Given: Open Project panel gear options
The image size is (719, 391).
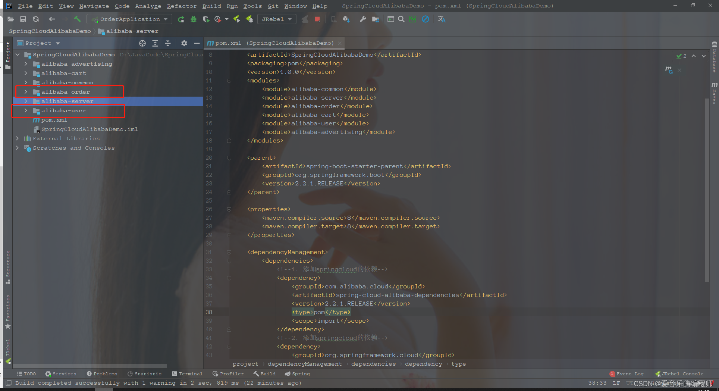Looking at the screenshot, I should point(184,43).
